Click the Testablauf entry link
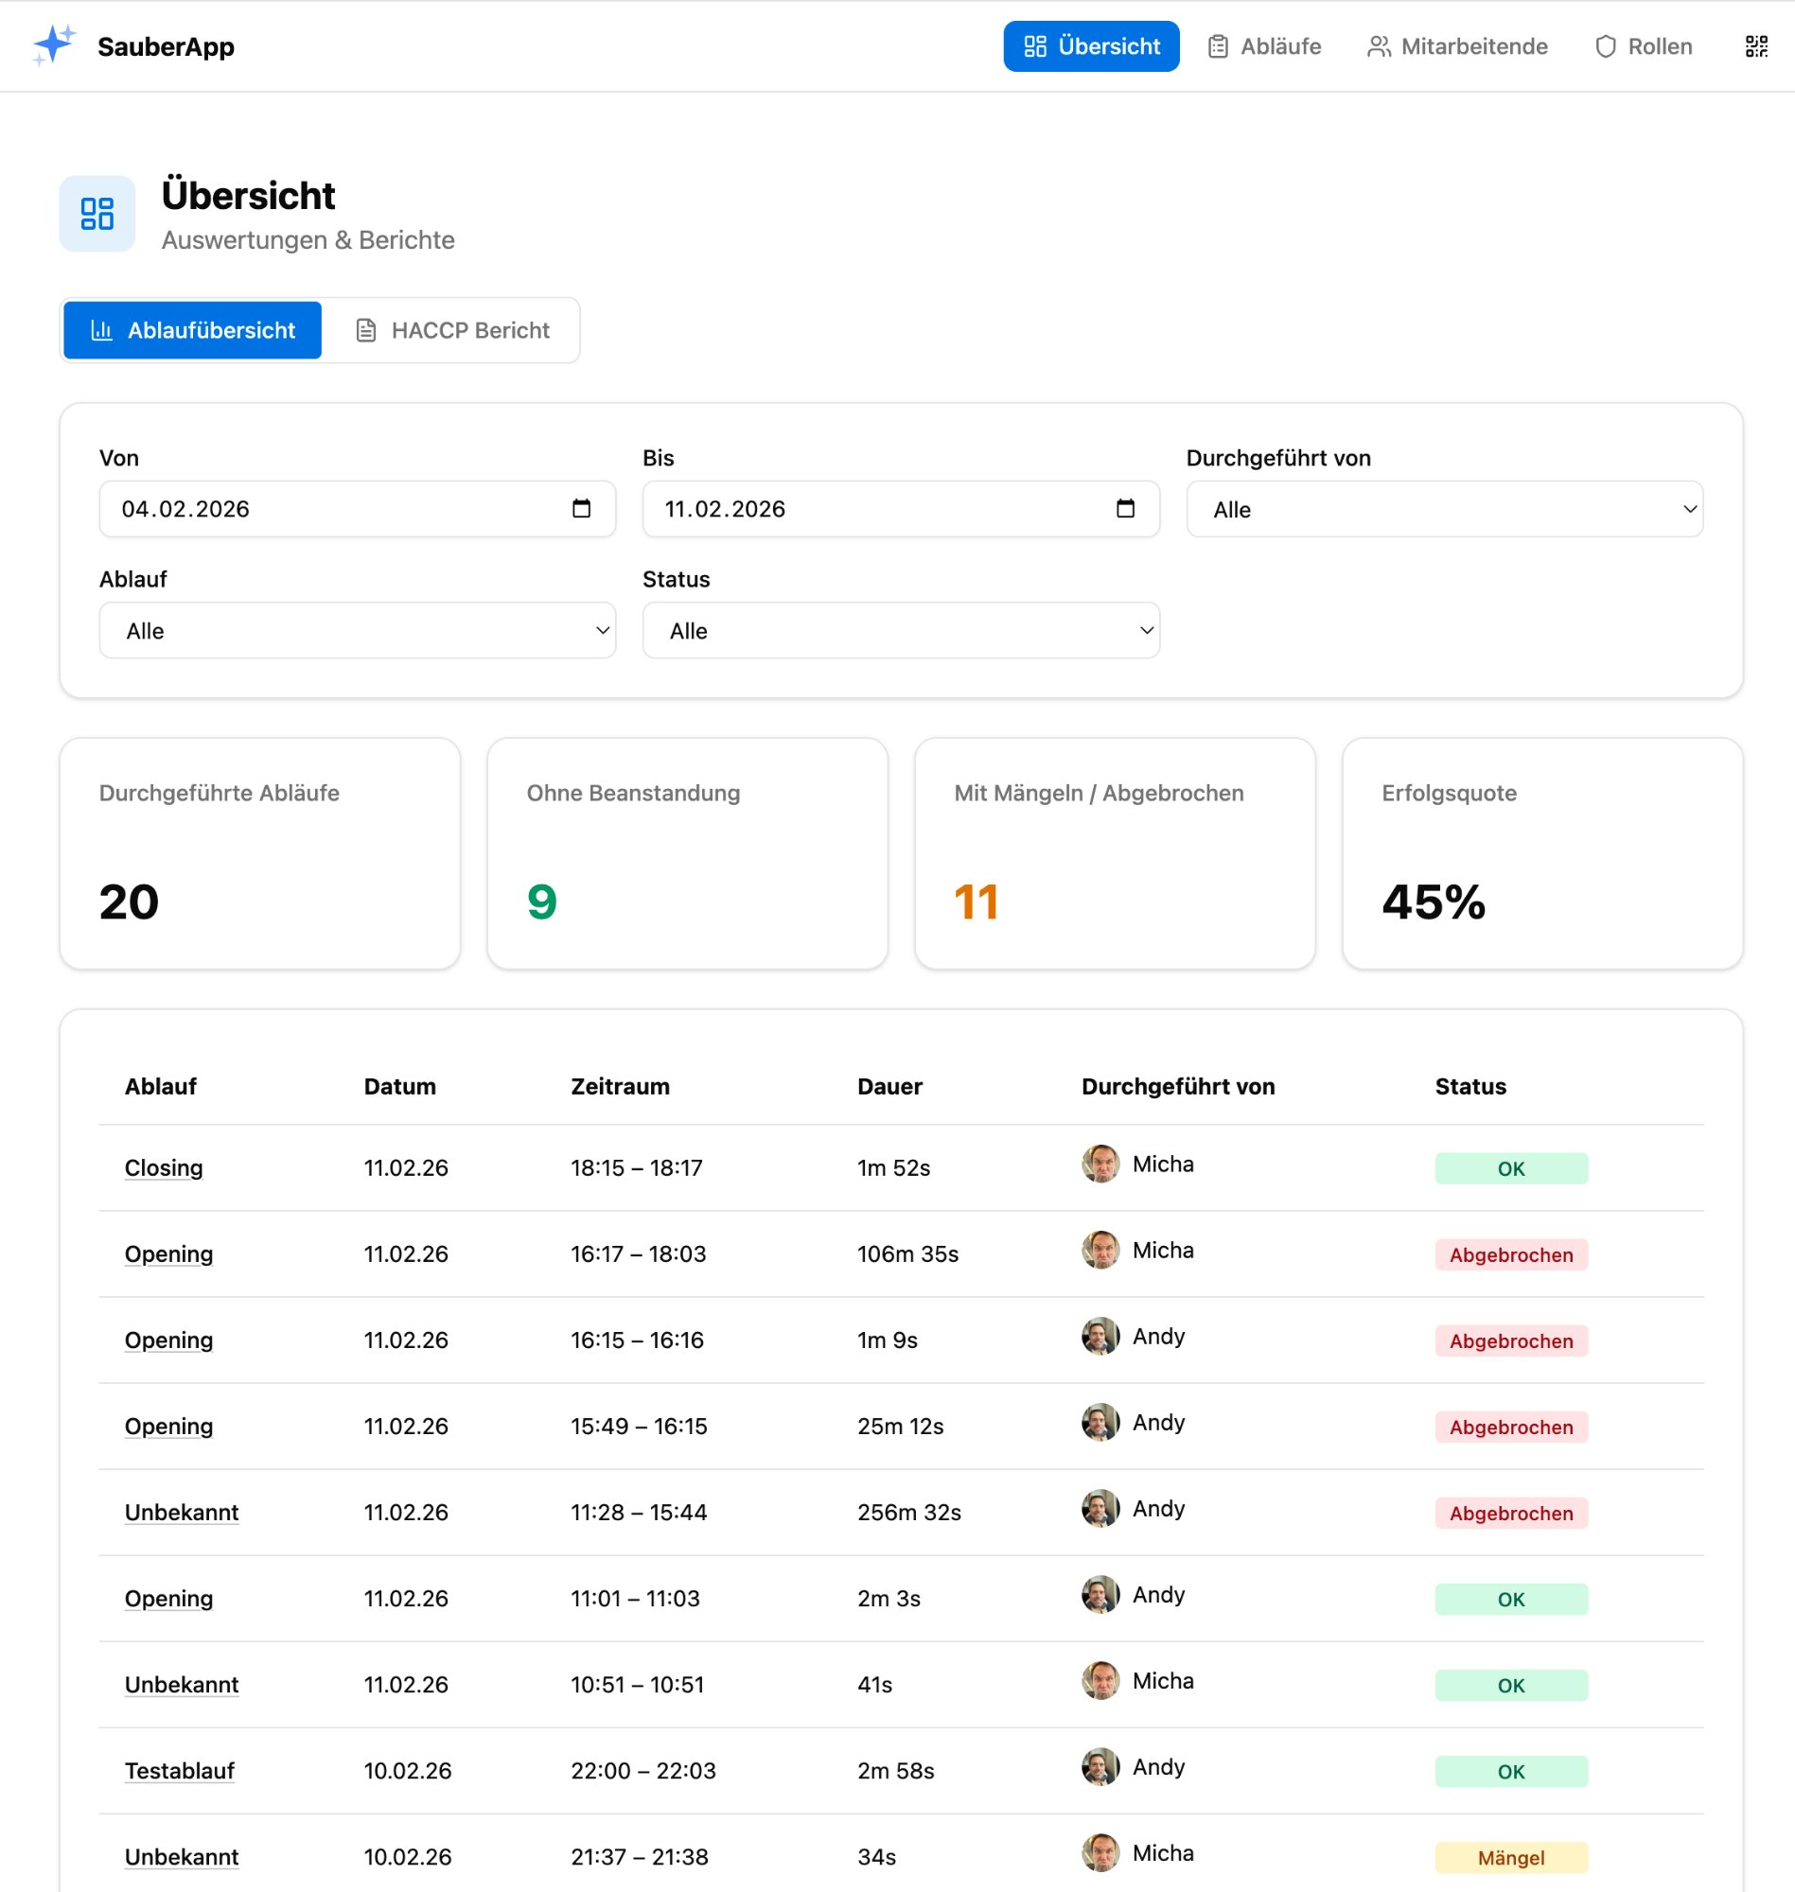The width and height of the screenshot is (1795, 1892). (179, 1771)
